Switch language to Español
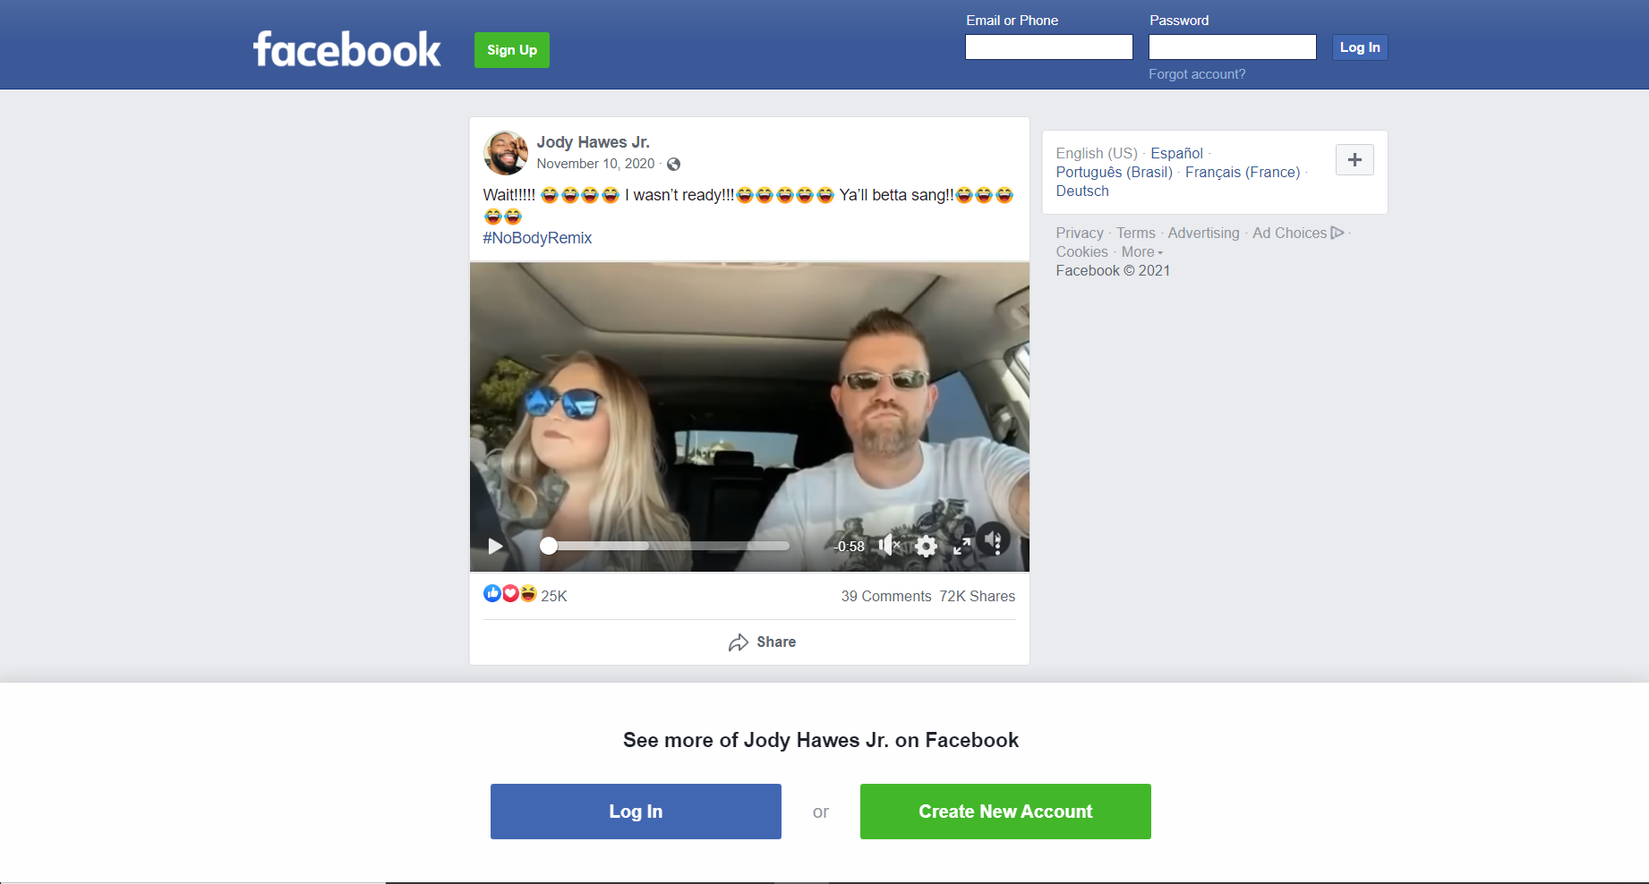This screenshot has width=1649, height=884. 1176,153
